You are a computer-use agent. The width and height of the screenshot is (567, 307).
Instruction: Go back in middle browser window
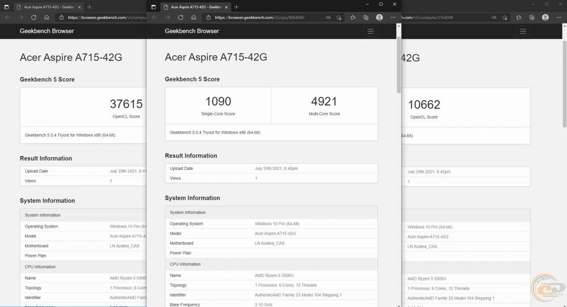[x=155, y=17]
